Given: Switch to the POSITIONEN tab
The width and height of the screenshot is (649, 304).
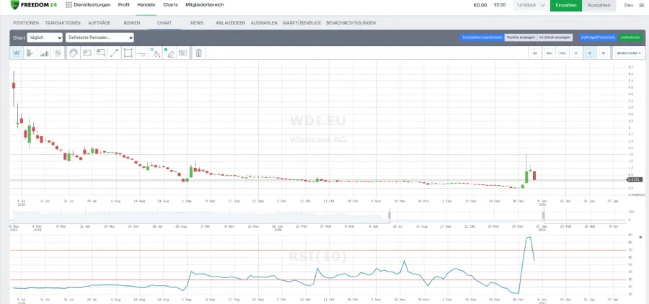Looking at the screenshot, I should (x=26, y=23).
